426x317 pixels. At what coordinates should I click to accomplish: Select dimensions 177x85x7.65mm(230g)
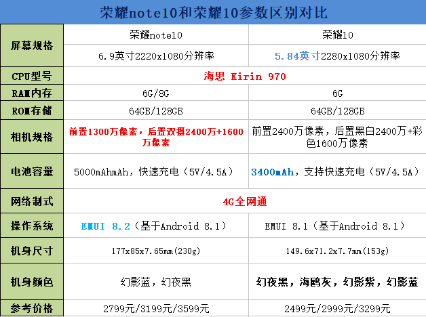156,251
